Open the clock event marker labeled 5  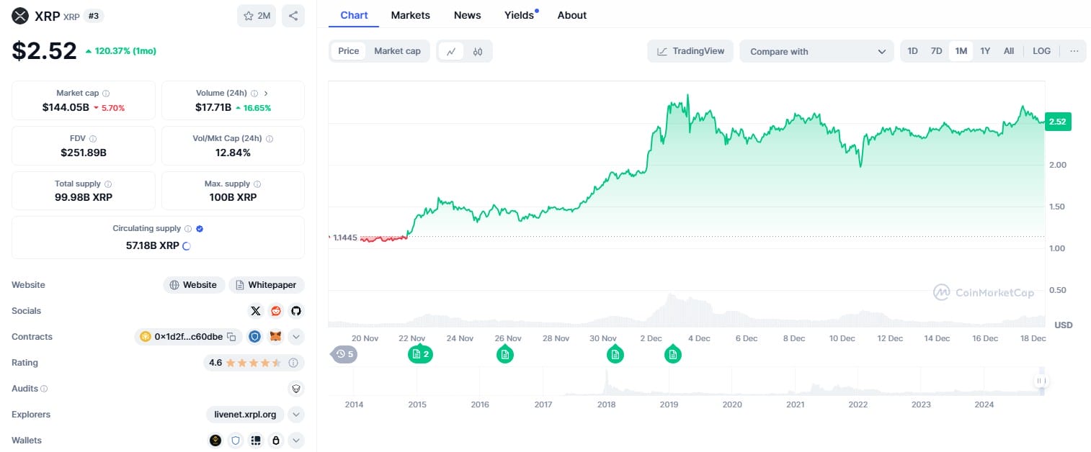click(x=344, y=354)
